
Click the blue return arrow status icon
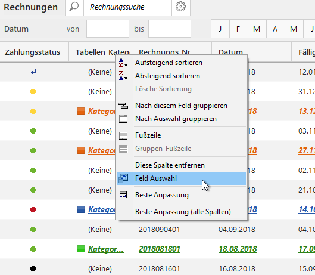coord(33,72)
